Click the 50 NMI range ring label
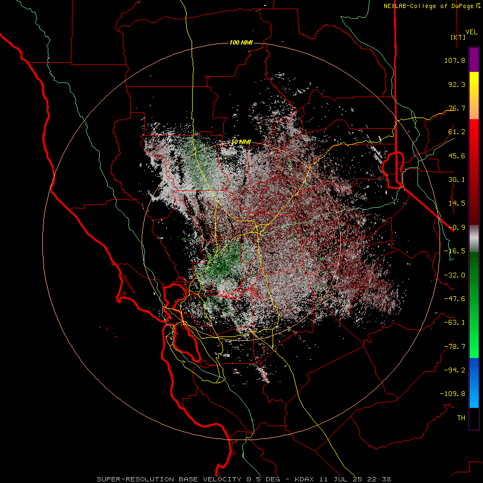The image size is (483, 483). click(241, 142)
